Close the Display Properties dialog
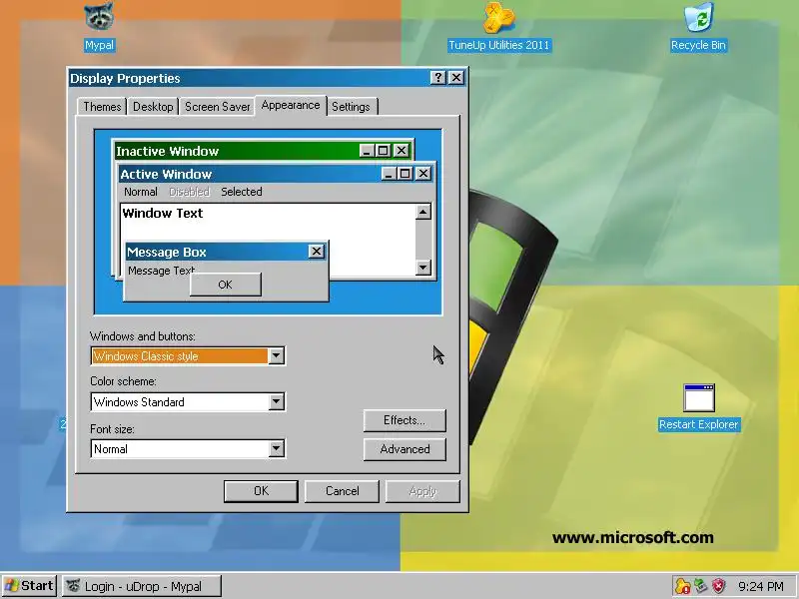Screen dimensions: 799x599 [456, 78]
